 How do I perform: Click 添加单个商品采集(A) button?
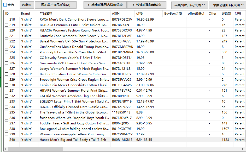pyautogui.click(x=56, y=5)
